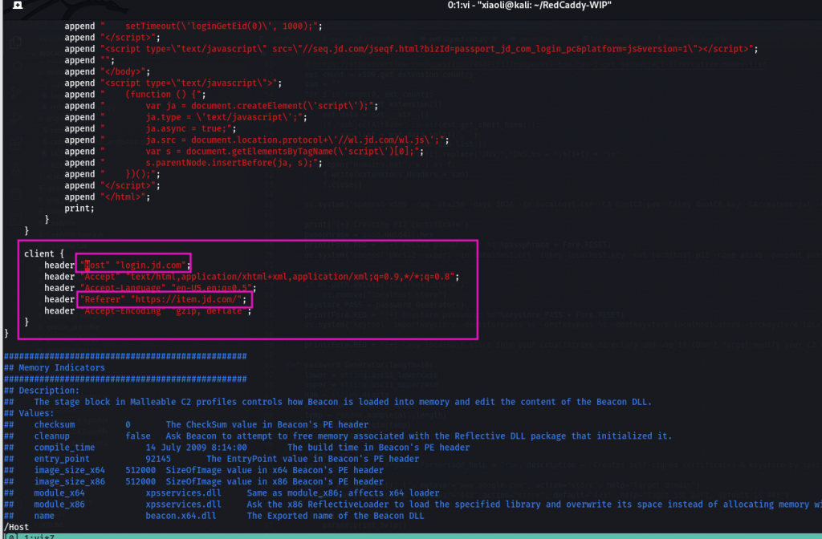The width and height of the screenshot is (822, 539).
Task: Click the document.createElement('script') line
Action: click(222, 106)
